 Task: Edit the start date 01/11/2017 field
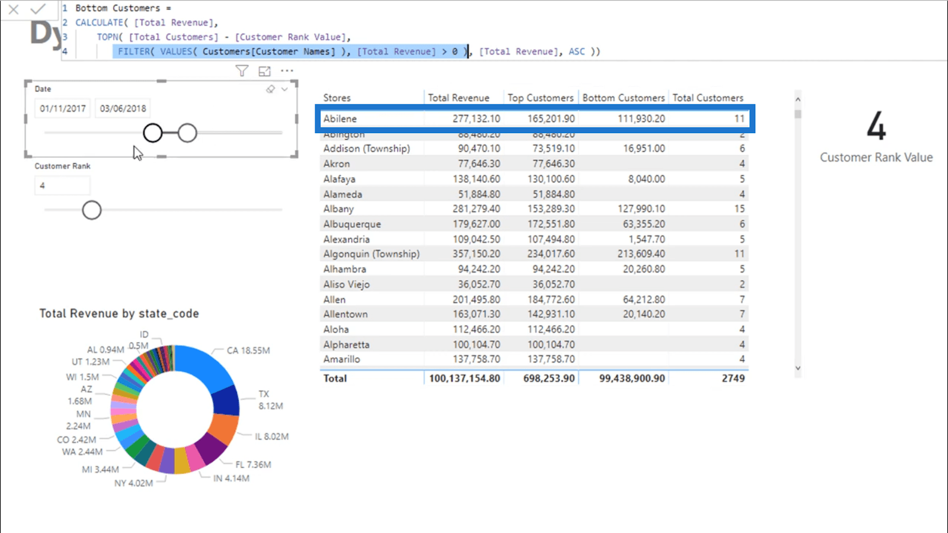(x=63, y=108)
